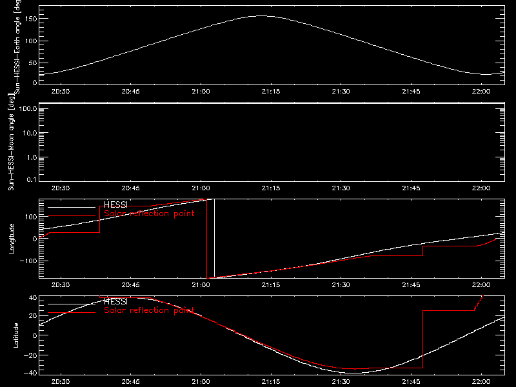Image resolution: width=516 pixels, height=387 pixels.
Task: Click 21:45 time label under Longitude plot
Action: (x=411, y=284)
